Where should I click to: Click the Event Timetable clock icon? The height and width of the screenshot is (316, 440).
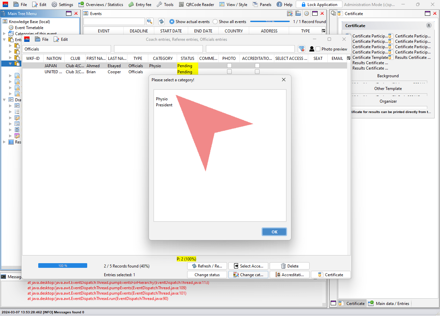tap(11, 28)
